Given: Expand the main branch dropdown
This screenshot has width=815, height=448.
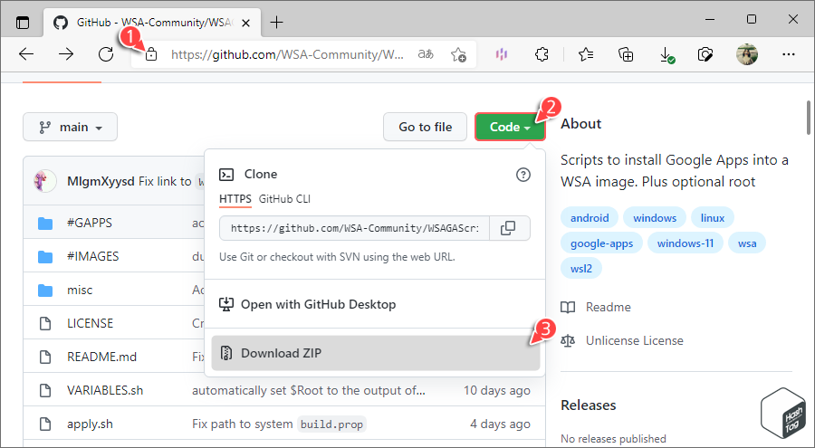Looking at the screenshot, I should click(70, 127).
